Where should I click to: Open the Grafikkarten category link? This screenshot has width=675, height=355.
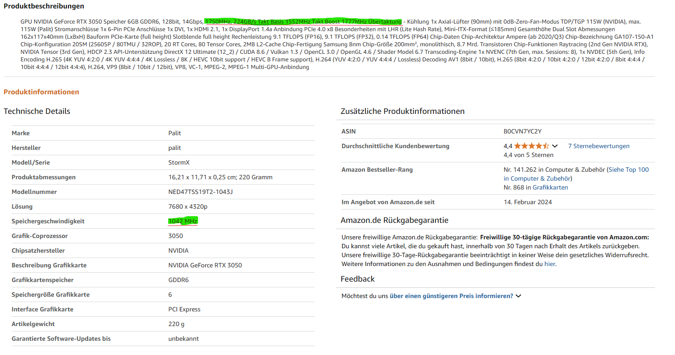(x=550, y=187)
